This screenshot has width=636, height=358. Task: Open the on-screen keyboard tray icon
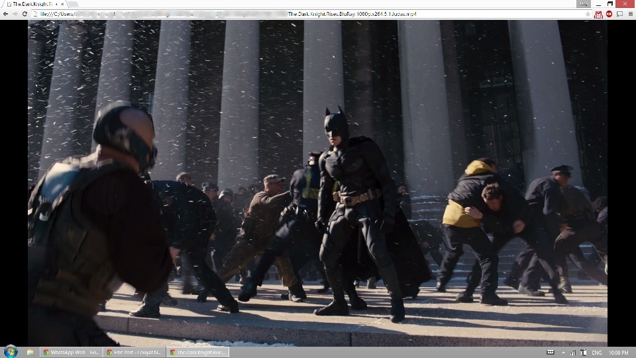point(551,352)
